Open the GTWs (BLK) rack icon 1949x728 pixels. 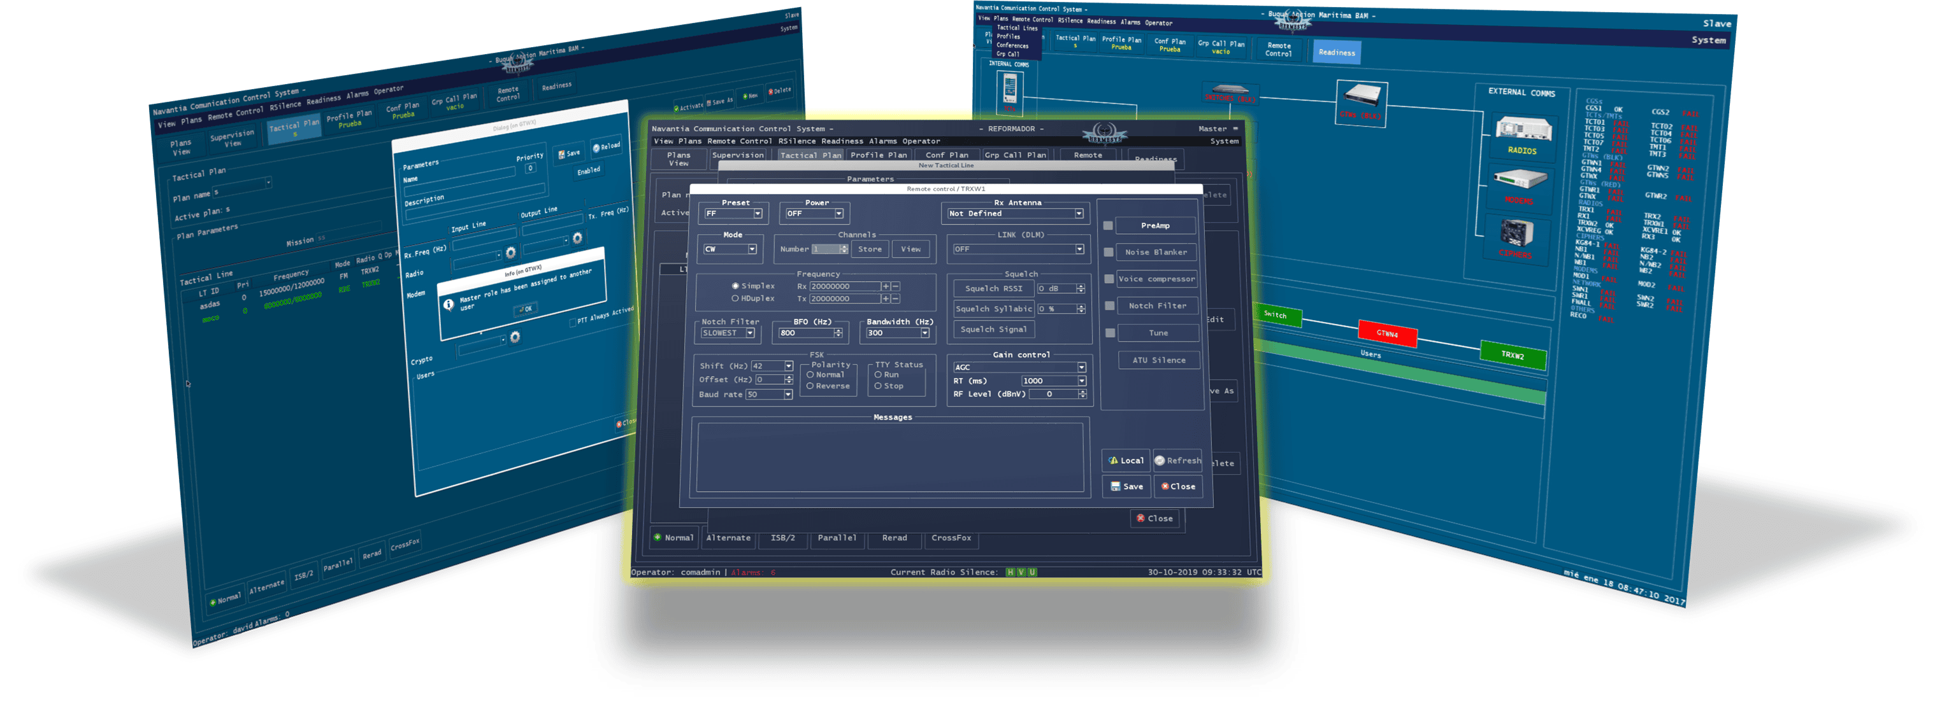click(1363, 97)
